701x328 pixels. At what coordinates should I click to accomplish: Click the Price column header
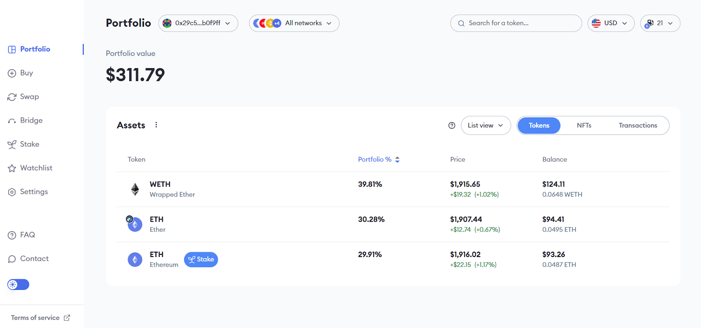[457, 159]
